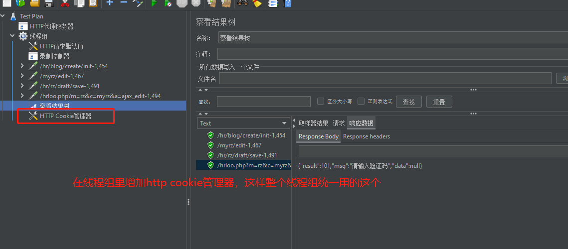Select ajax_edit-1,494 sampler in test plan tree

pos(100,96)
